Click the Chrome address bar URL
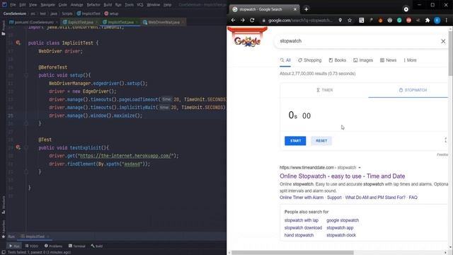The image size is (453, 255). (x=300, y=21)
